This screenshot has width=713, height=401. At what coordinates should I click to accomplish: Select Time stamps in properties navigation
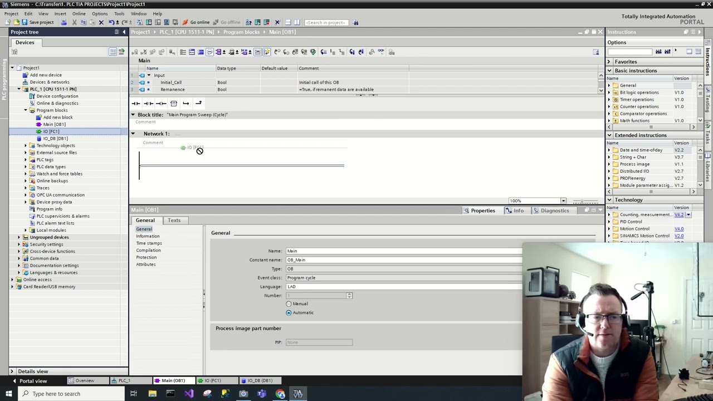(149, 243)
